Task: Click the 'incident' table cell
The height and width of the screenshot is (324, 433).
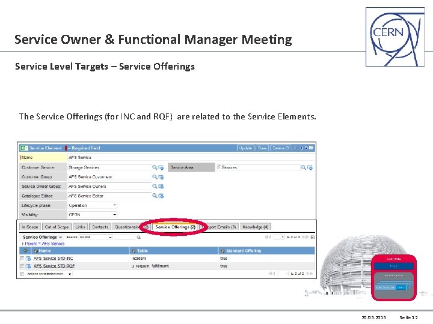Action: pos(139,259)
